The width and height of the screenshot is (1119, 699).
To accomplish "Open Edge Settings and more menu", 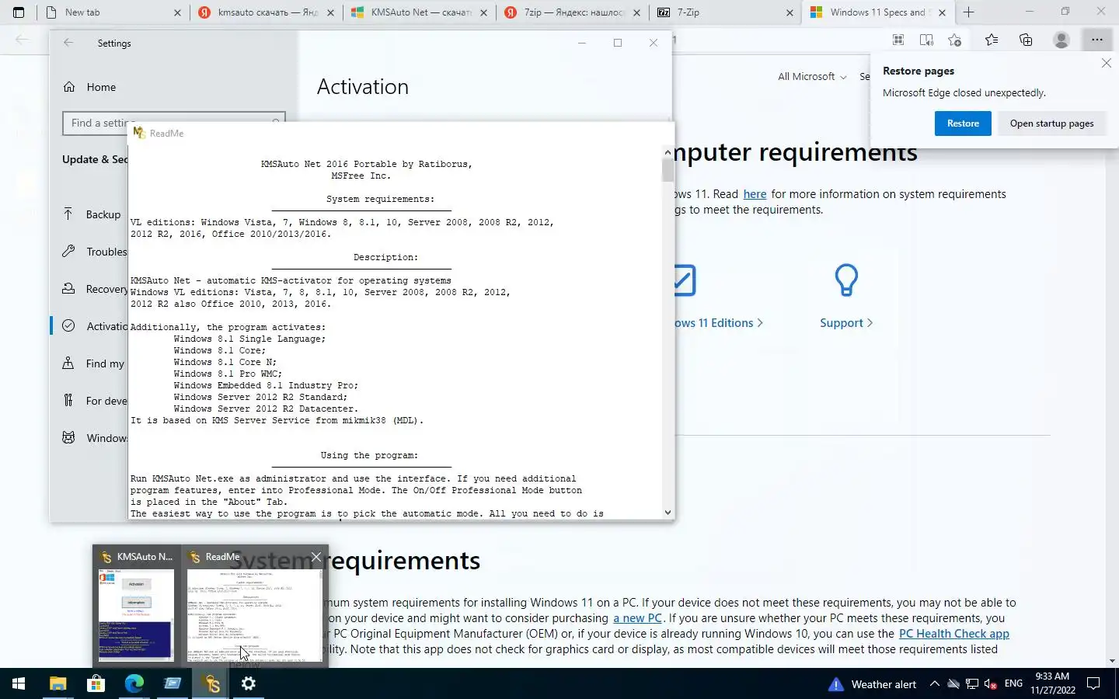I will click(1096, 40).
